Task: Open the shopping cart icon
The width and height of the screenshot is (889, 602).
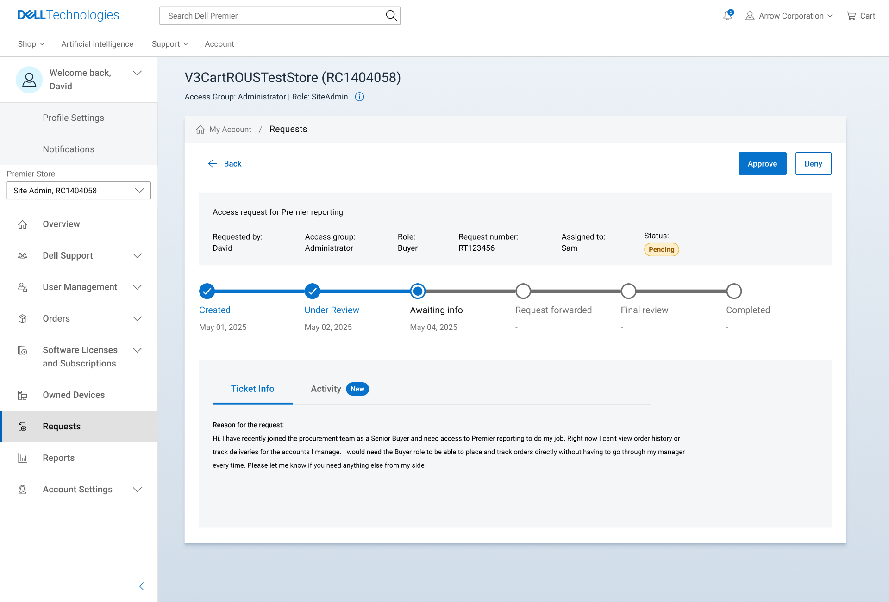Action: click(x=851, y=16)
